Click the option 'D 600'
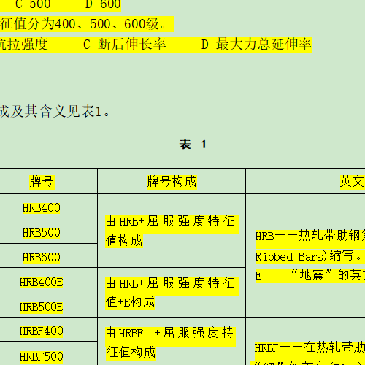This screenshot has height=365, width=365. pos(103,4)
